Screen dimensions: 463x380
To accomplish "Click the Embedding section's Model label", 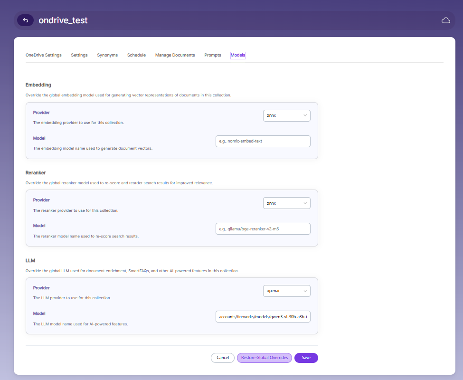I will coord(39,138).
